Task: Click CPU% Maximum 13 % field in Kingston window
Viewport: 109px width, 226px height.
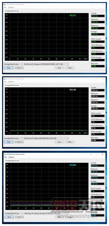Action: coord(98,54)
